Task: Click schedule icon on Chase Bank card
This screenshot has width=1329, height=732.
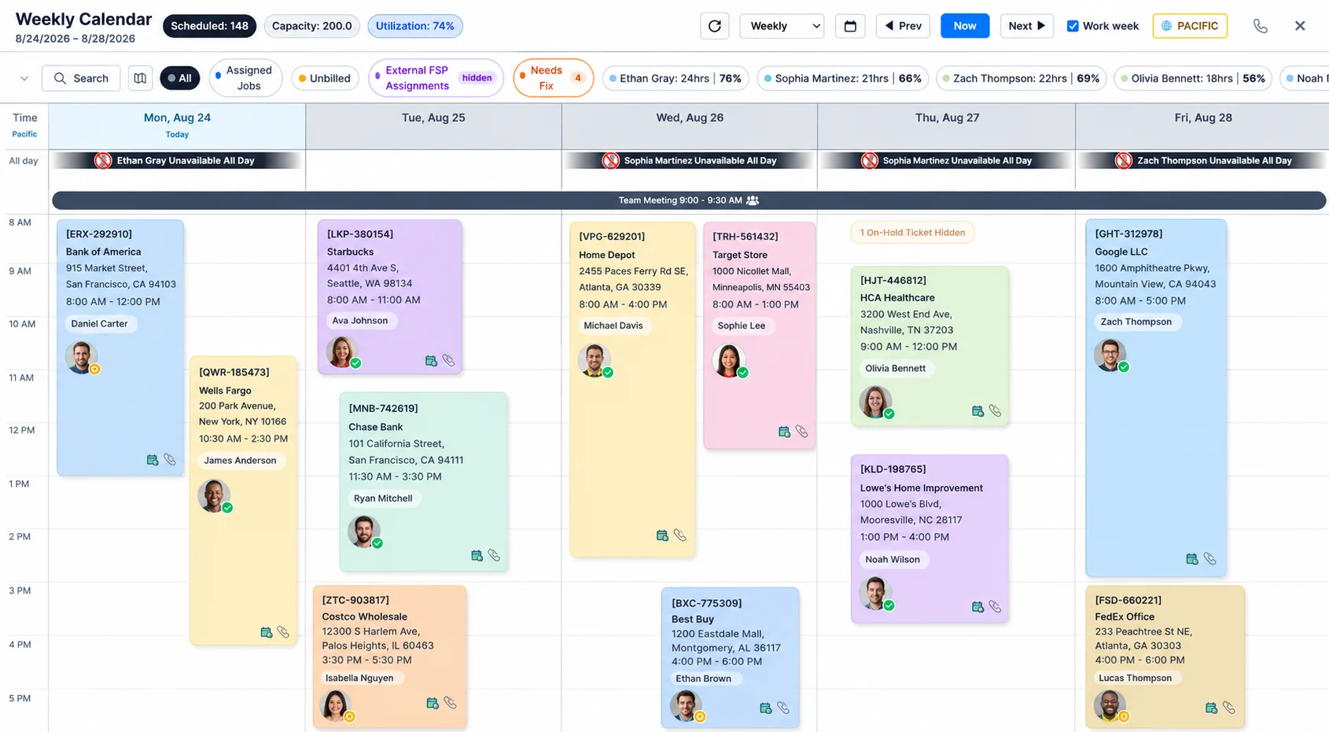Action: (x=477, y=555)
